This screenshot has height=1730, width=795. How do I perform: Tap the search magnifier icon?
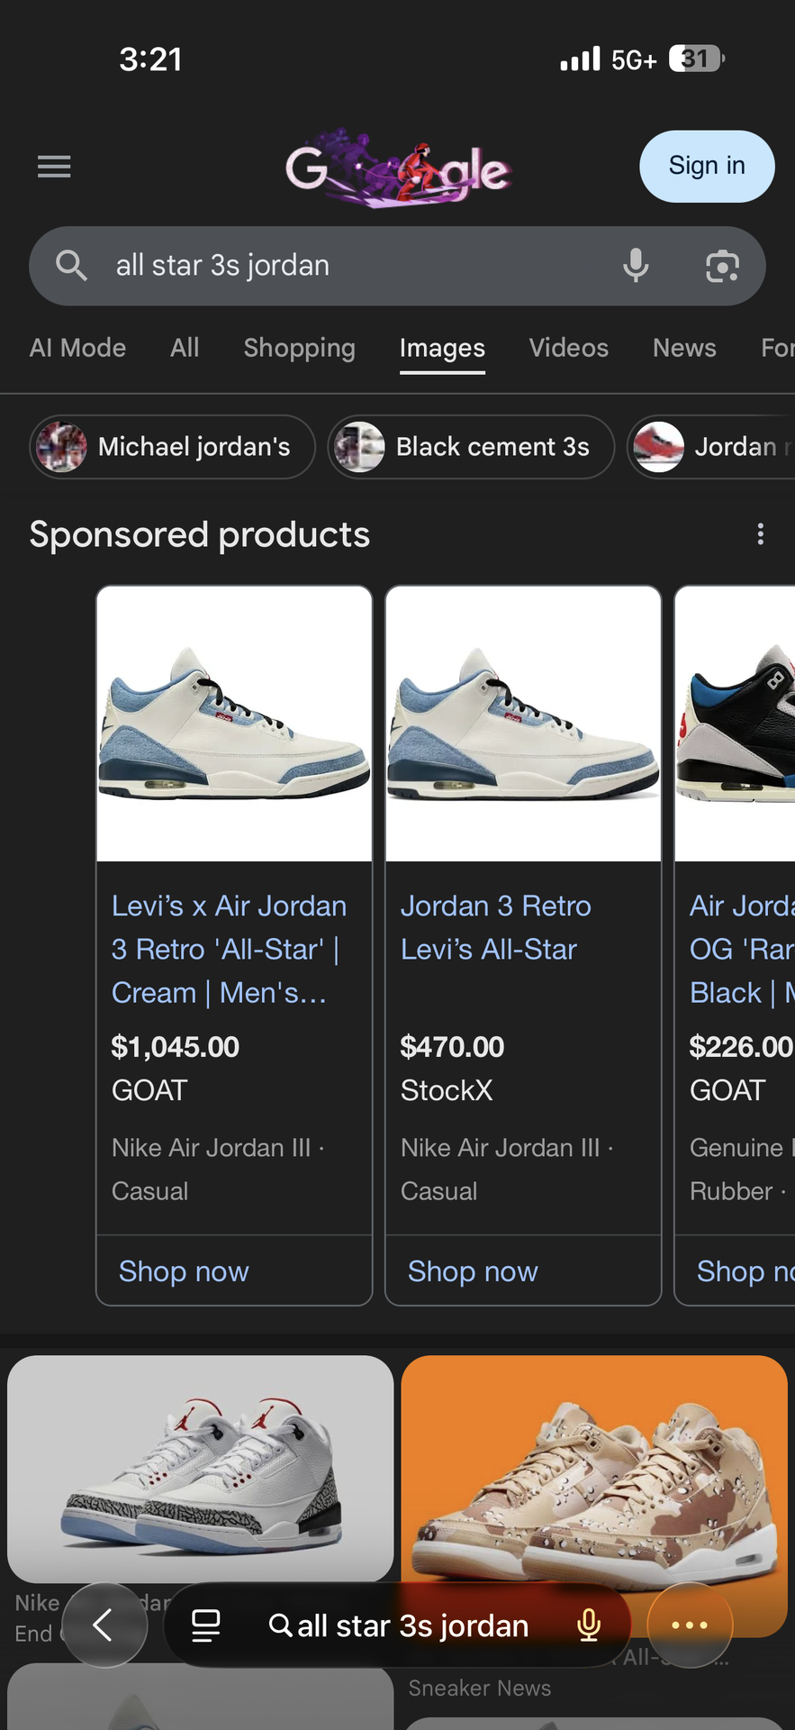click(71, 266)
